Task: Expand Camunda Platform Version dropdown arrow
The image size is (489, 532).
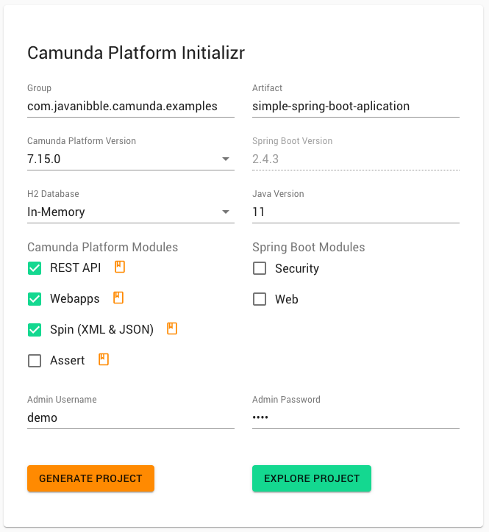Action: tap(226, 159)
